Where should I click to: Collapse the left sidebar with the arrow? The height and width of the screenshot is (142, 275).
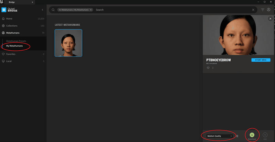pyautogui.click(x=42, y=10)
